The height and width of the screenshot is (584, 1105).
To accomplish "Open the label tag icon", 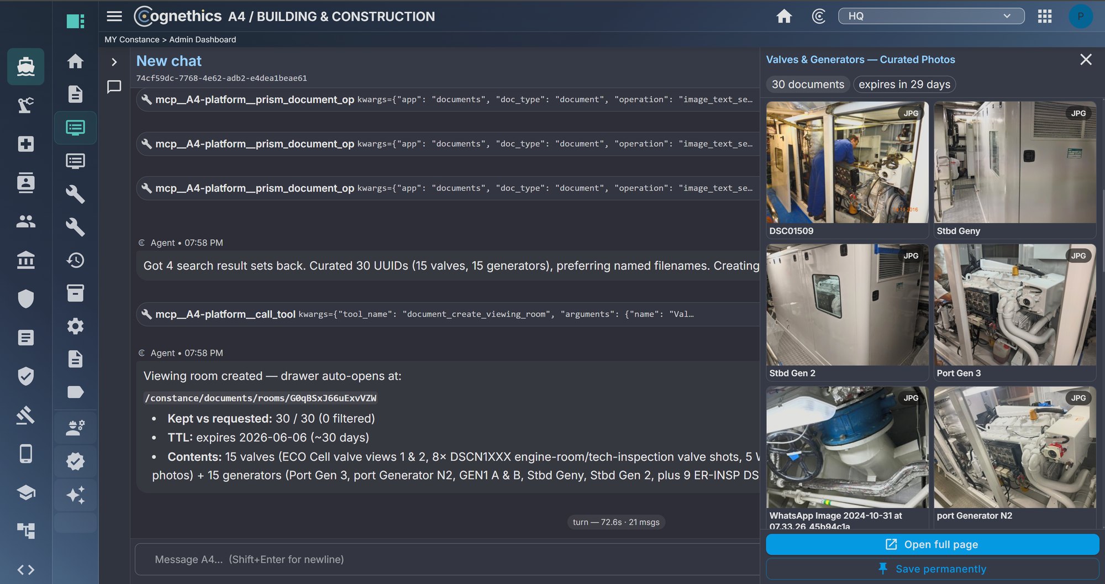I will point(75,392).
